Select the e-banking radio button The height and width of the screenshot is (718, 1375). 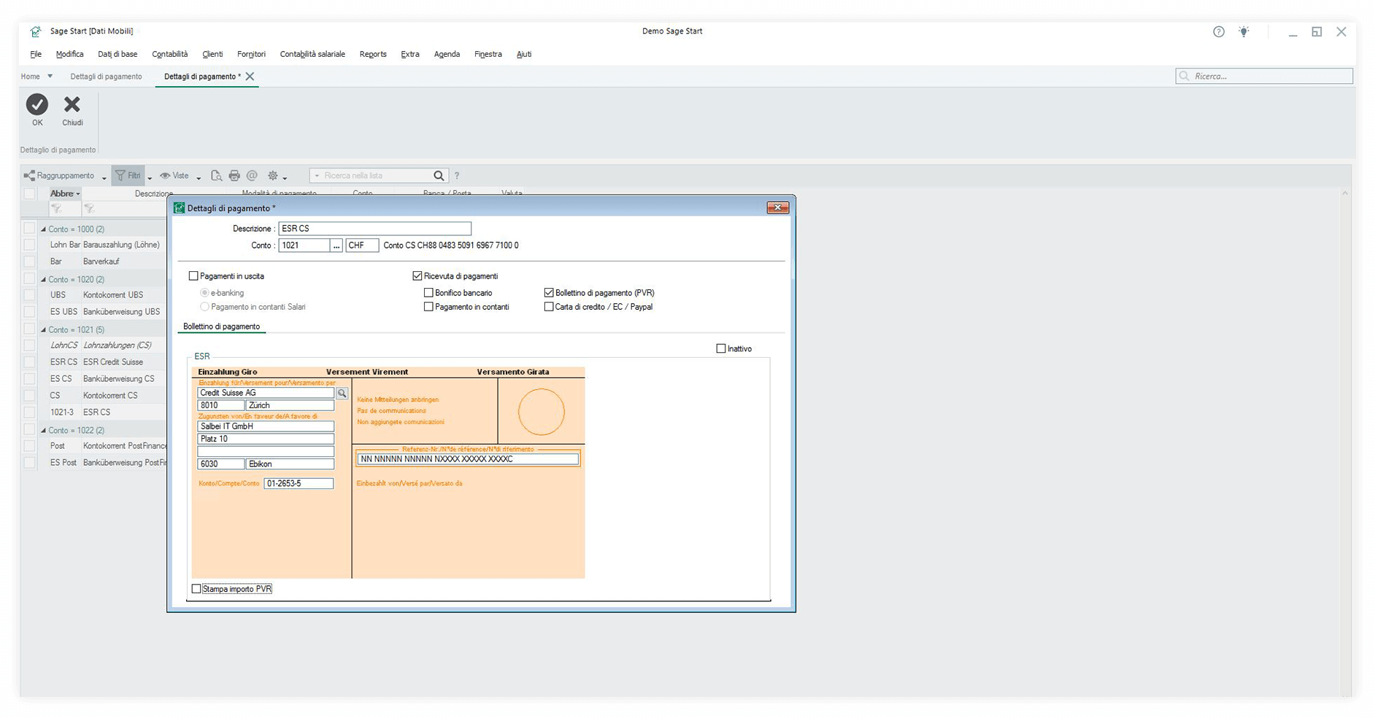coord(204,293)
